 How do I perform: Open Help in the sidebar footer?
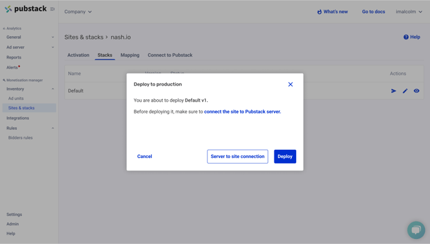tap(11, 233)
